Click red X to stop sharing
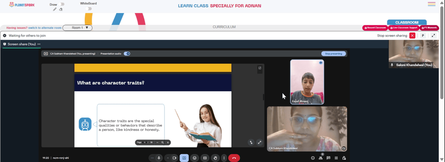445x162 pixels. pyautogui.click(x=413, y=36)
